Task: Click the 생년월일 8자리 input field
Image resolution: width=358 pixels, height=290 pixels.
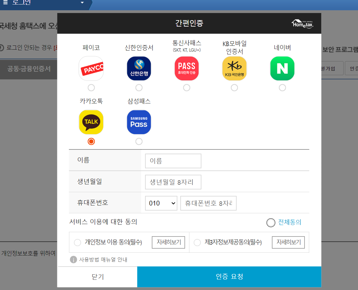Action: 173,182
